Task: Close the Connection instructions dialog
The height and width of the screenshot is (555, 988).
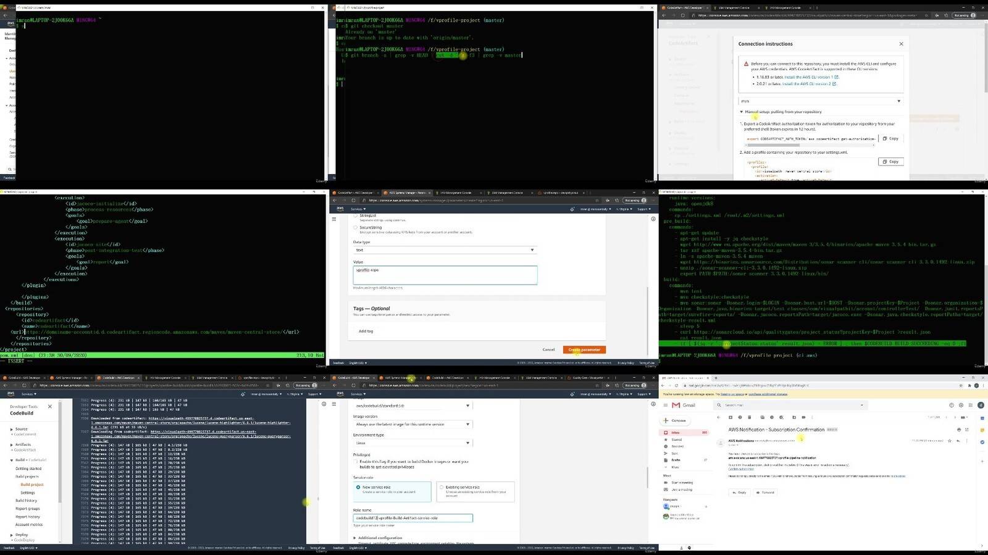Action: [x=901, y=44]
